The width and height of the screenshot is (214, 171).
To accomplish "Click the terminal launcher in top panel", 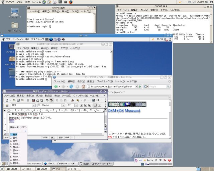I will click(60, 2).
